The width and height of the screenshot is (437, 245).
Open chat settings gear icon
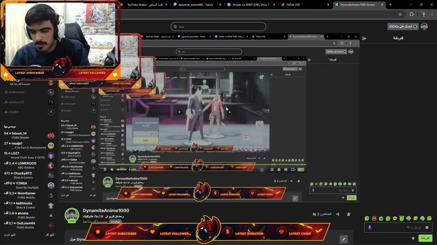[413, 238]
